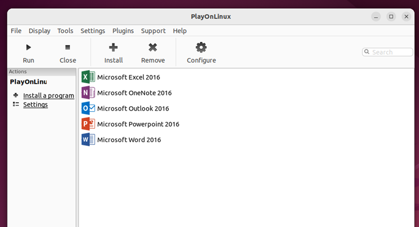Click the Settings link in Actions sidebar

[35, 105]
